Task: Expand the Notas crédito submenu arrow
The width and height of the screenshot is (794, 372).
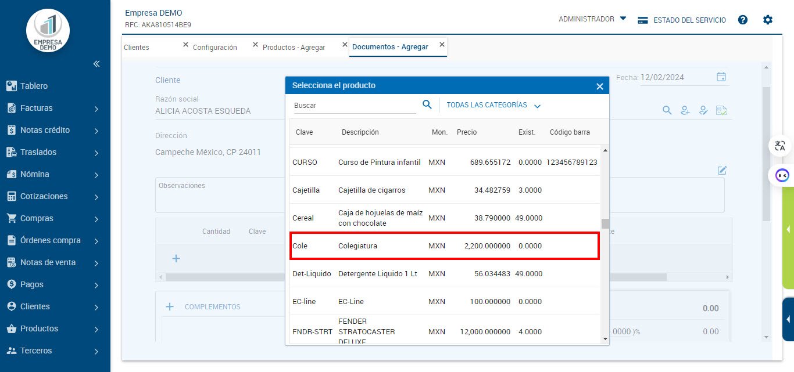Action: [x=96, y=131]
